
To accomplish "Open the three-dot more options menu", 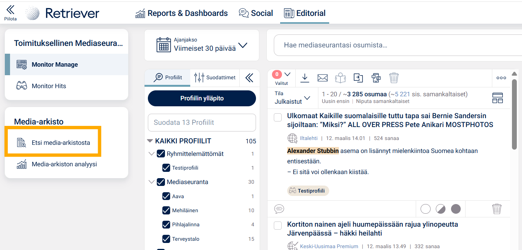I will [501, 78].
